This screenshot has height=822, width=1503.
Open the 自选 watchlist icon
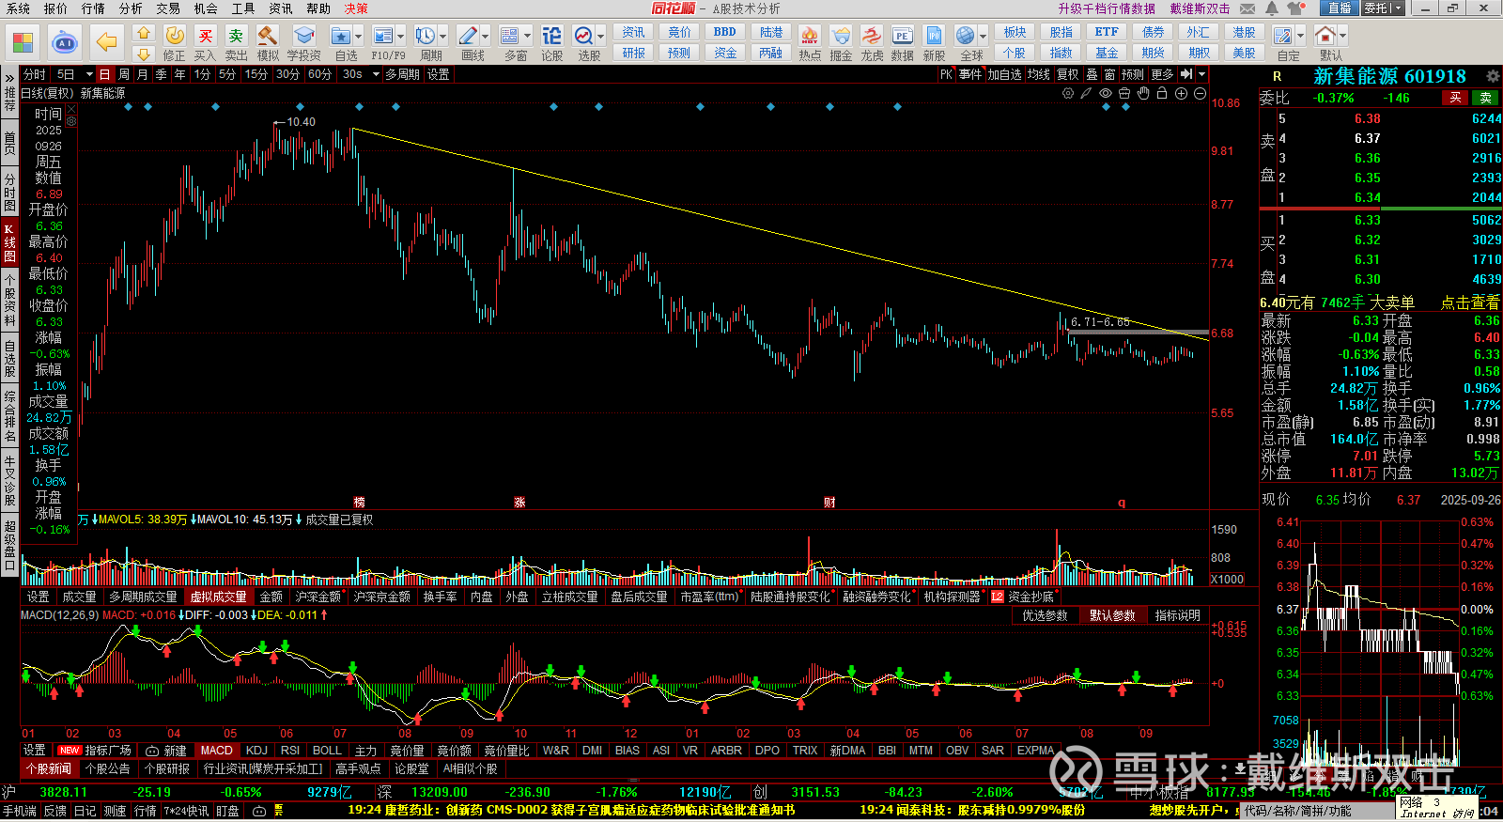[x=340, y=36]
